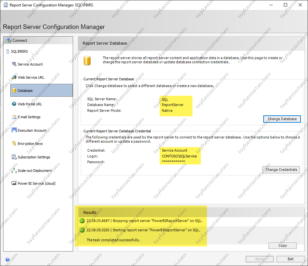Click the blue help icon
This screenshot has width=308, height=266.
(x=7, y=260)
